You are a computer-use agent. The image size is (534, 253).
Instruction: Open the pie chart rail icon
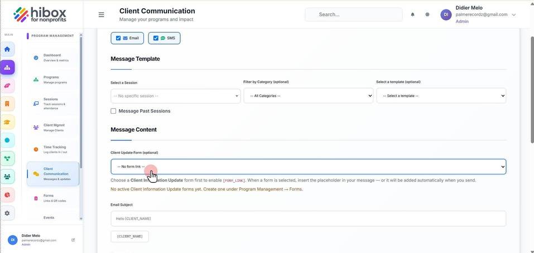[x=7, y=195]
